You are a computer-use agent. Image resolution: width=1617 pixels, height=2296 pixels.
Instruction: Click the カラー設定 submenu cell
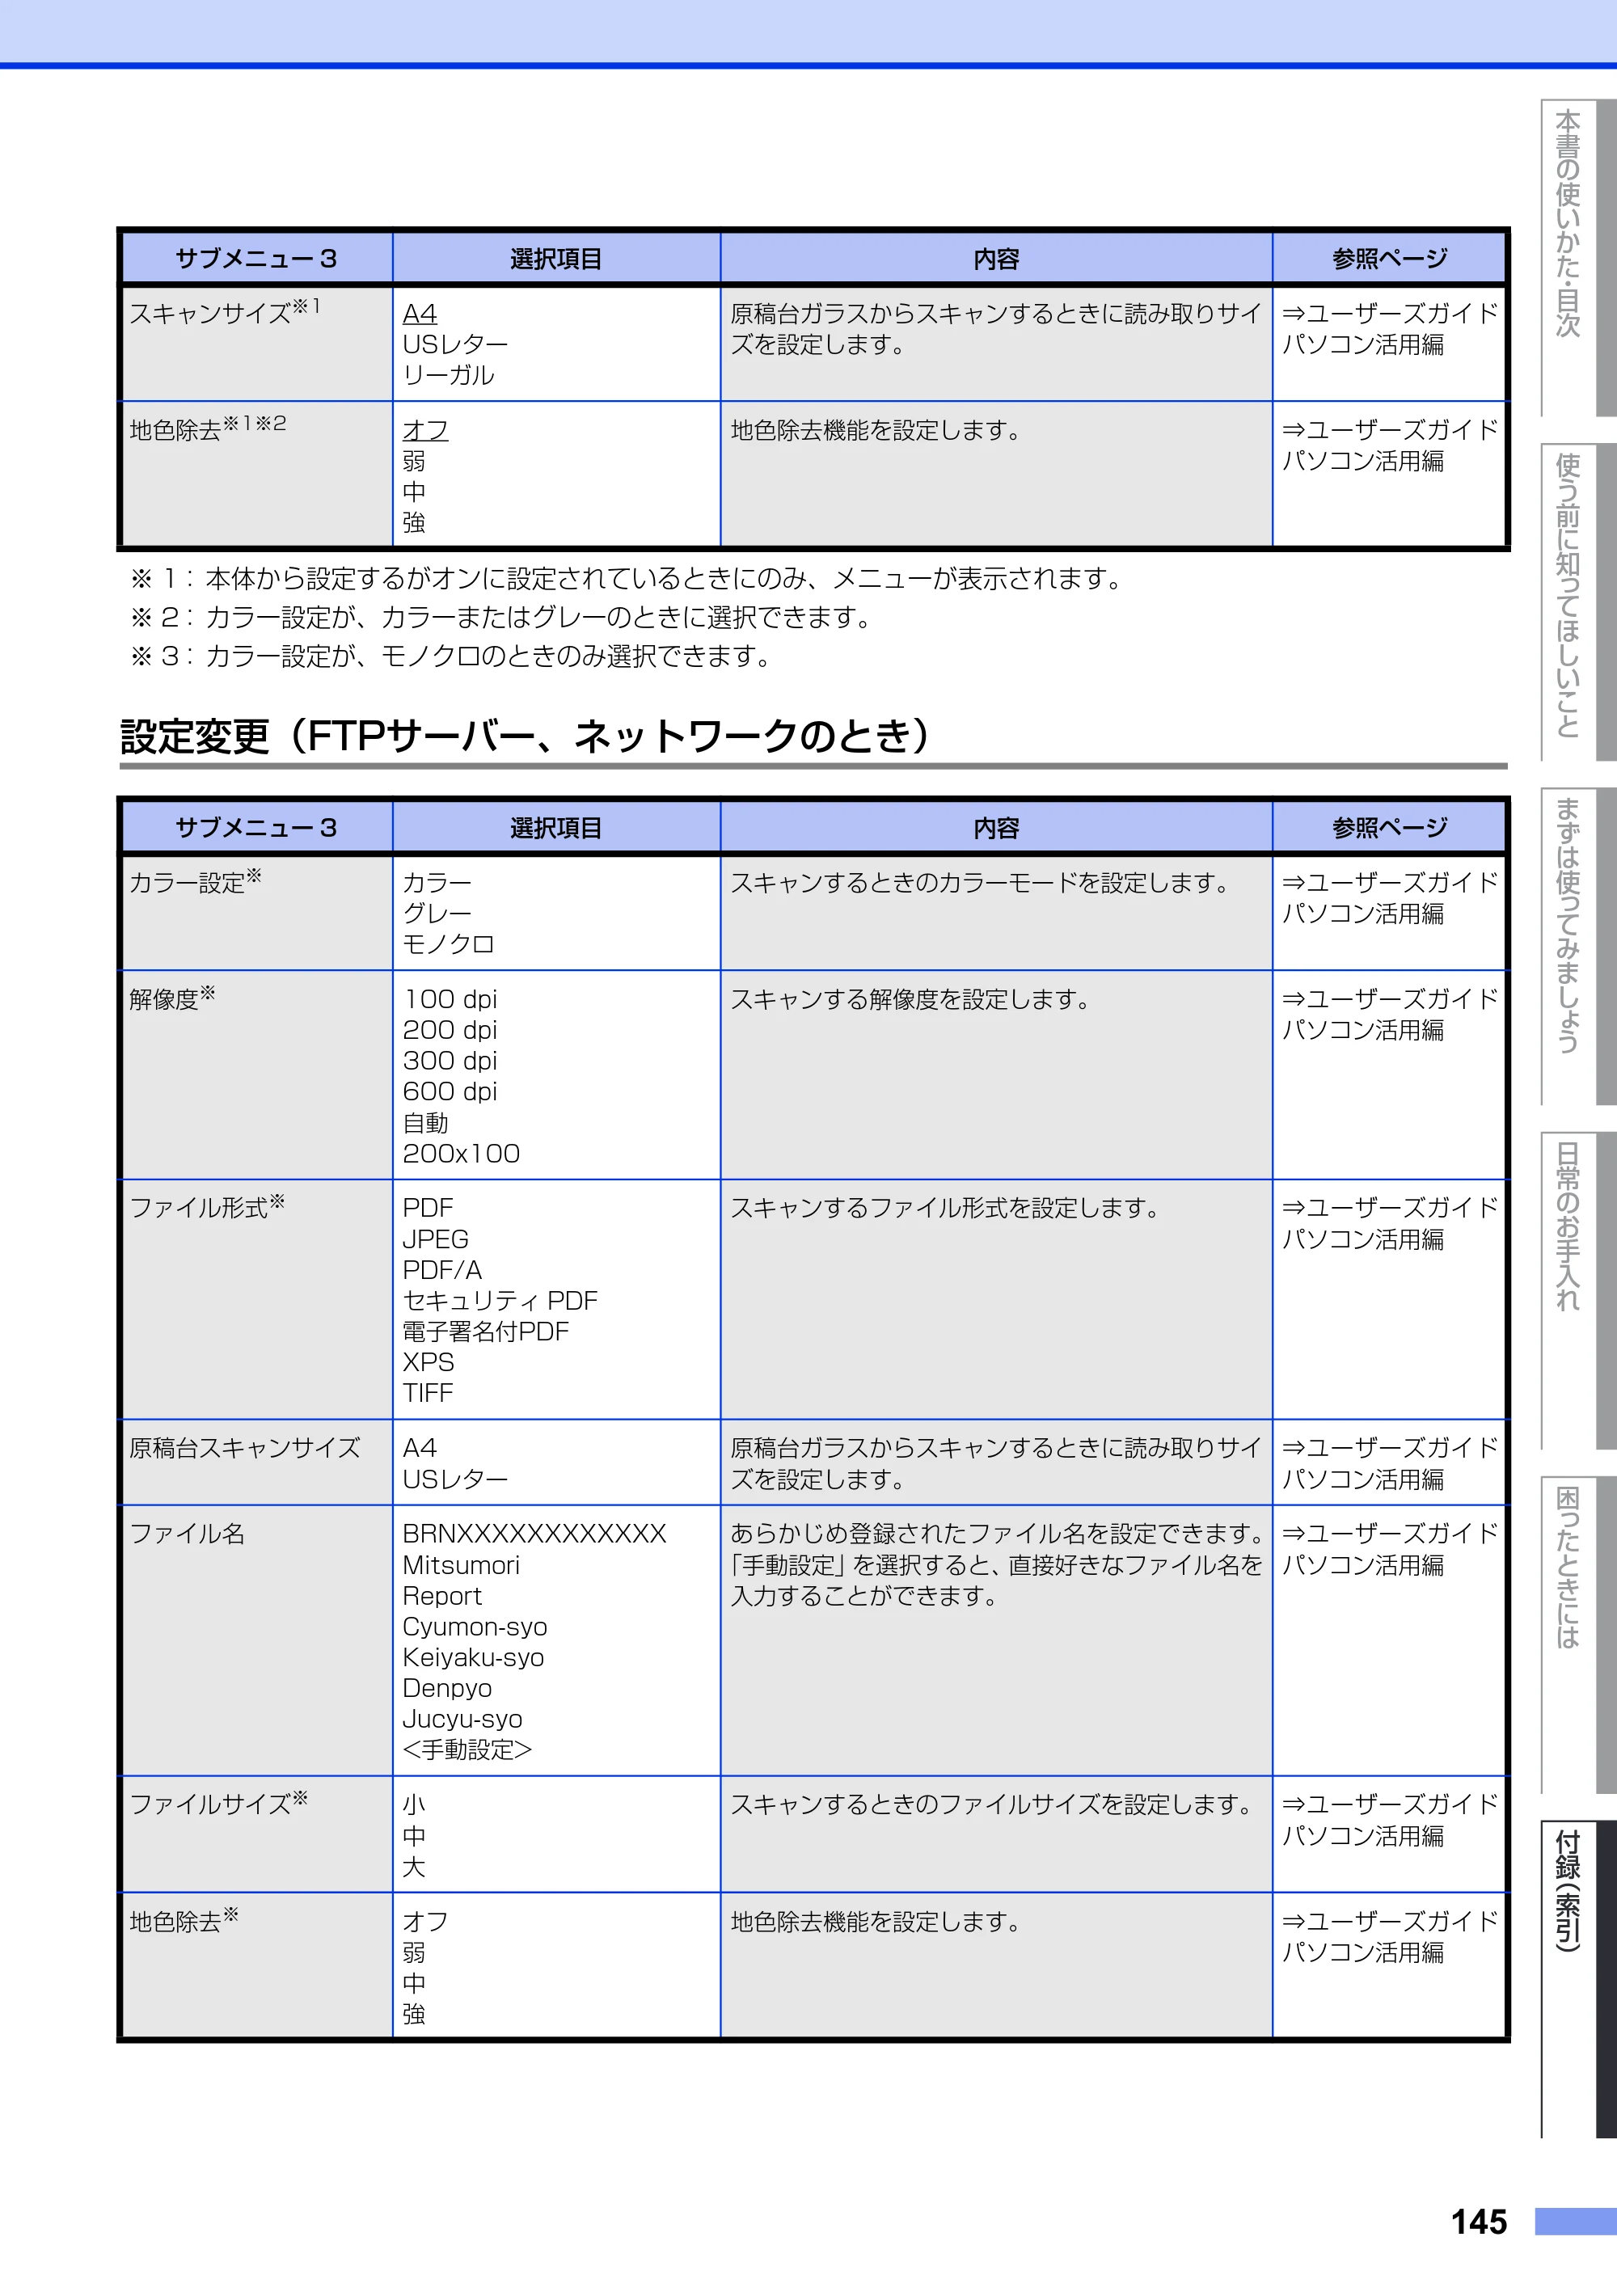[x=257, y=912]
